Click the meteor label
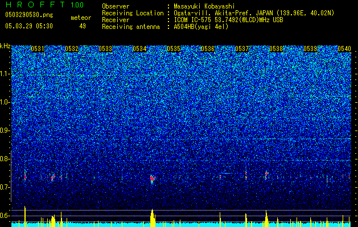 coord(81,18)
